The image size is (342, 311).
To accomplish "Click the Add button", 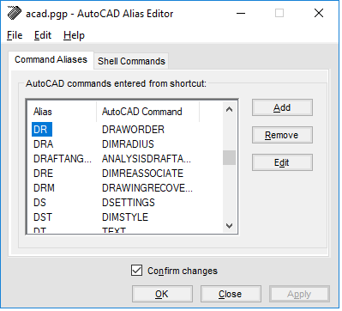I will coord(282,107).
